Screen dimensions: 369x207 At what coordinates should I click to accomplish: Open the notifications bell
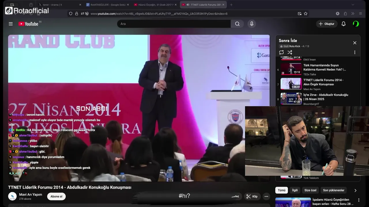tap(343, 24)
